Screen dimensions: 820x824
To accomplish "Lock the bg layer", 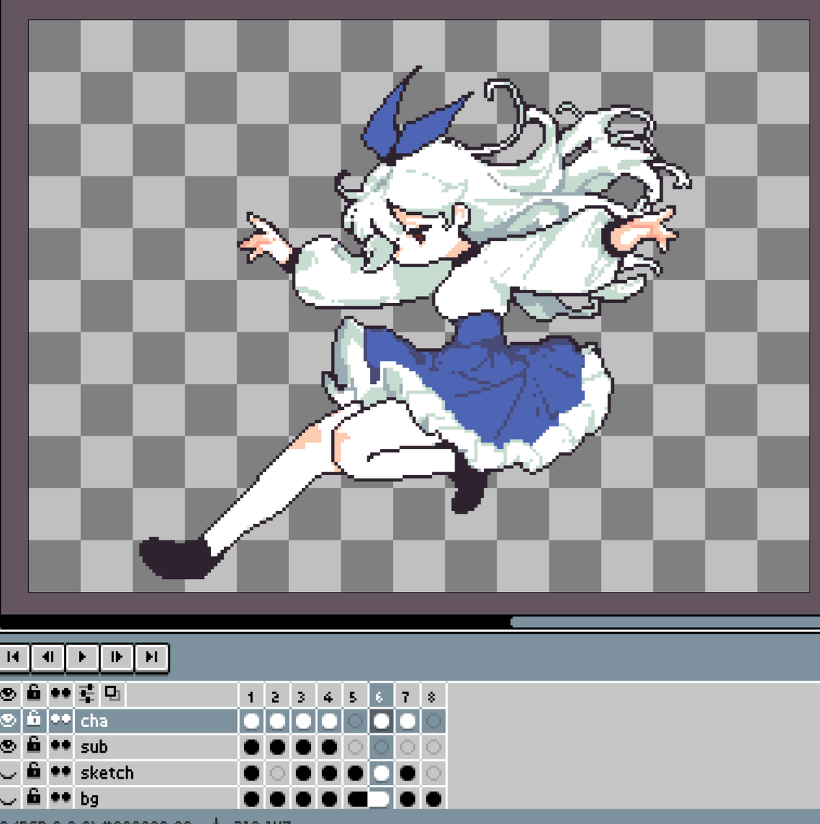I will [x=34, y=799].
